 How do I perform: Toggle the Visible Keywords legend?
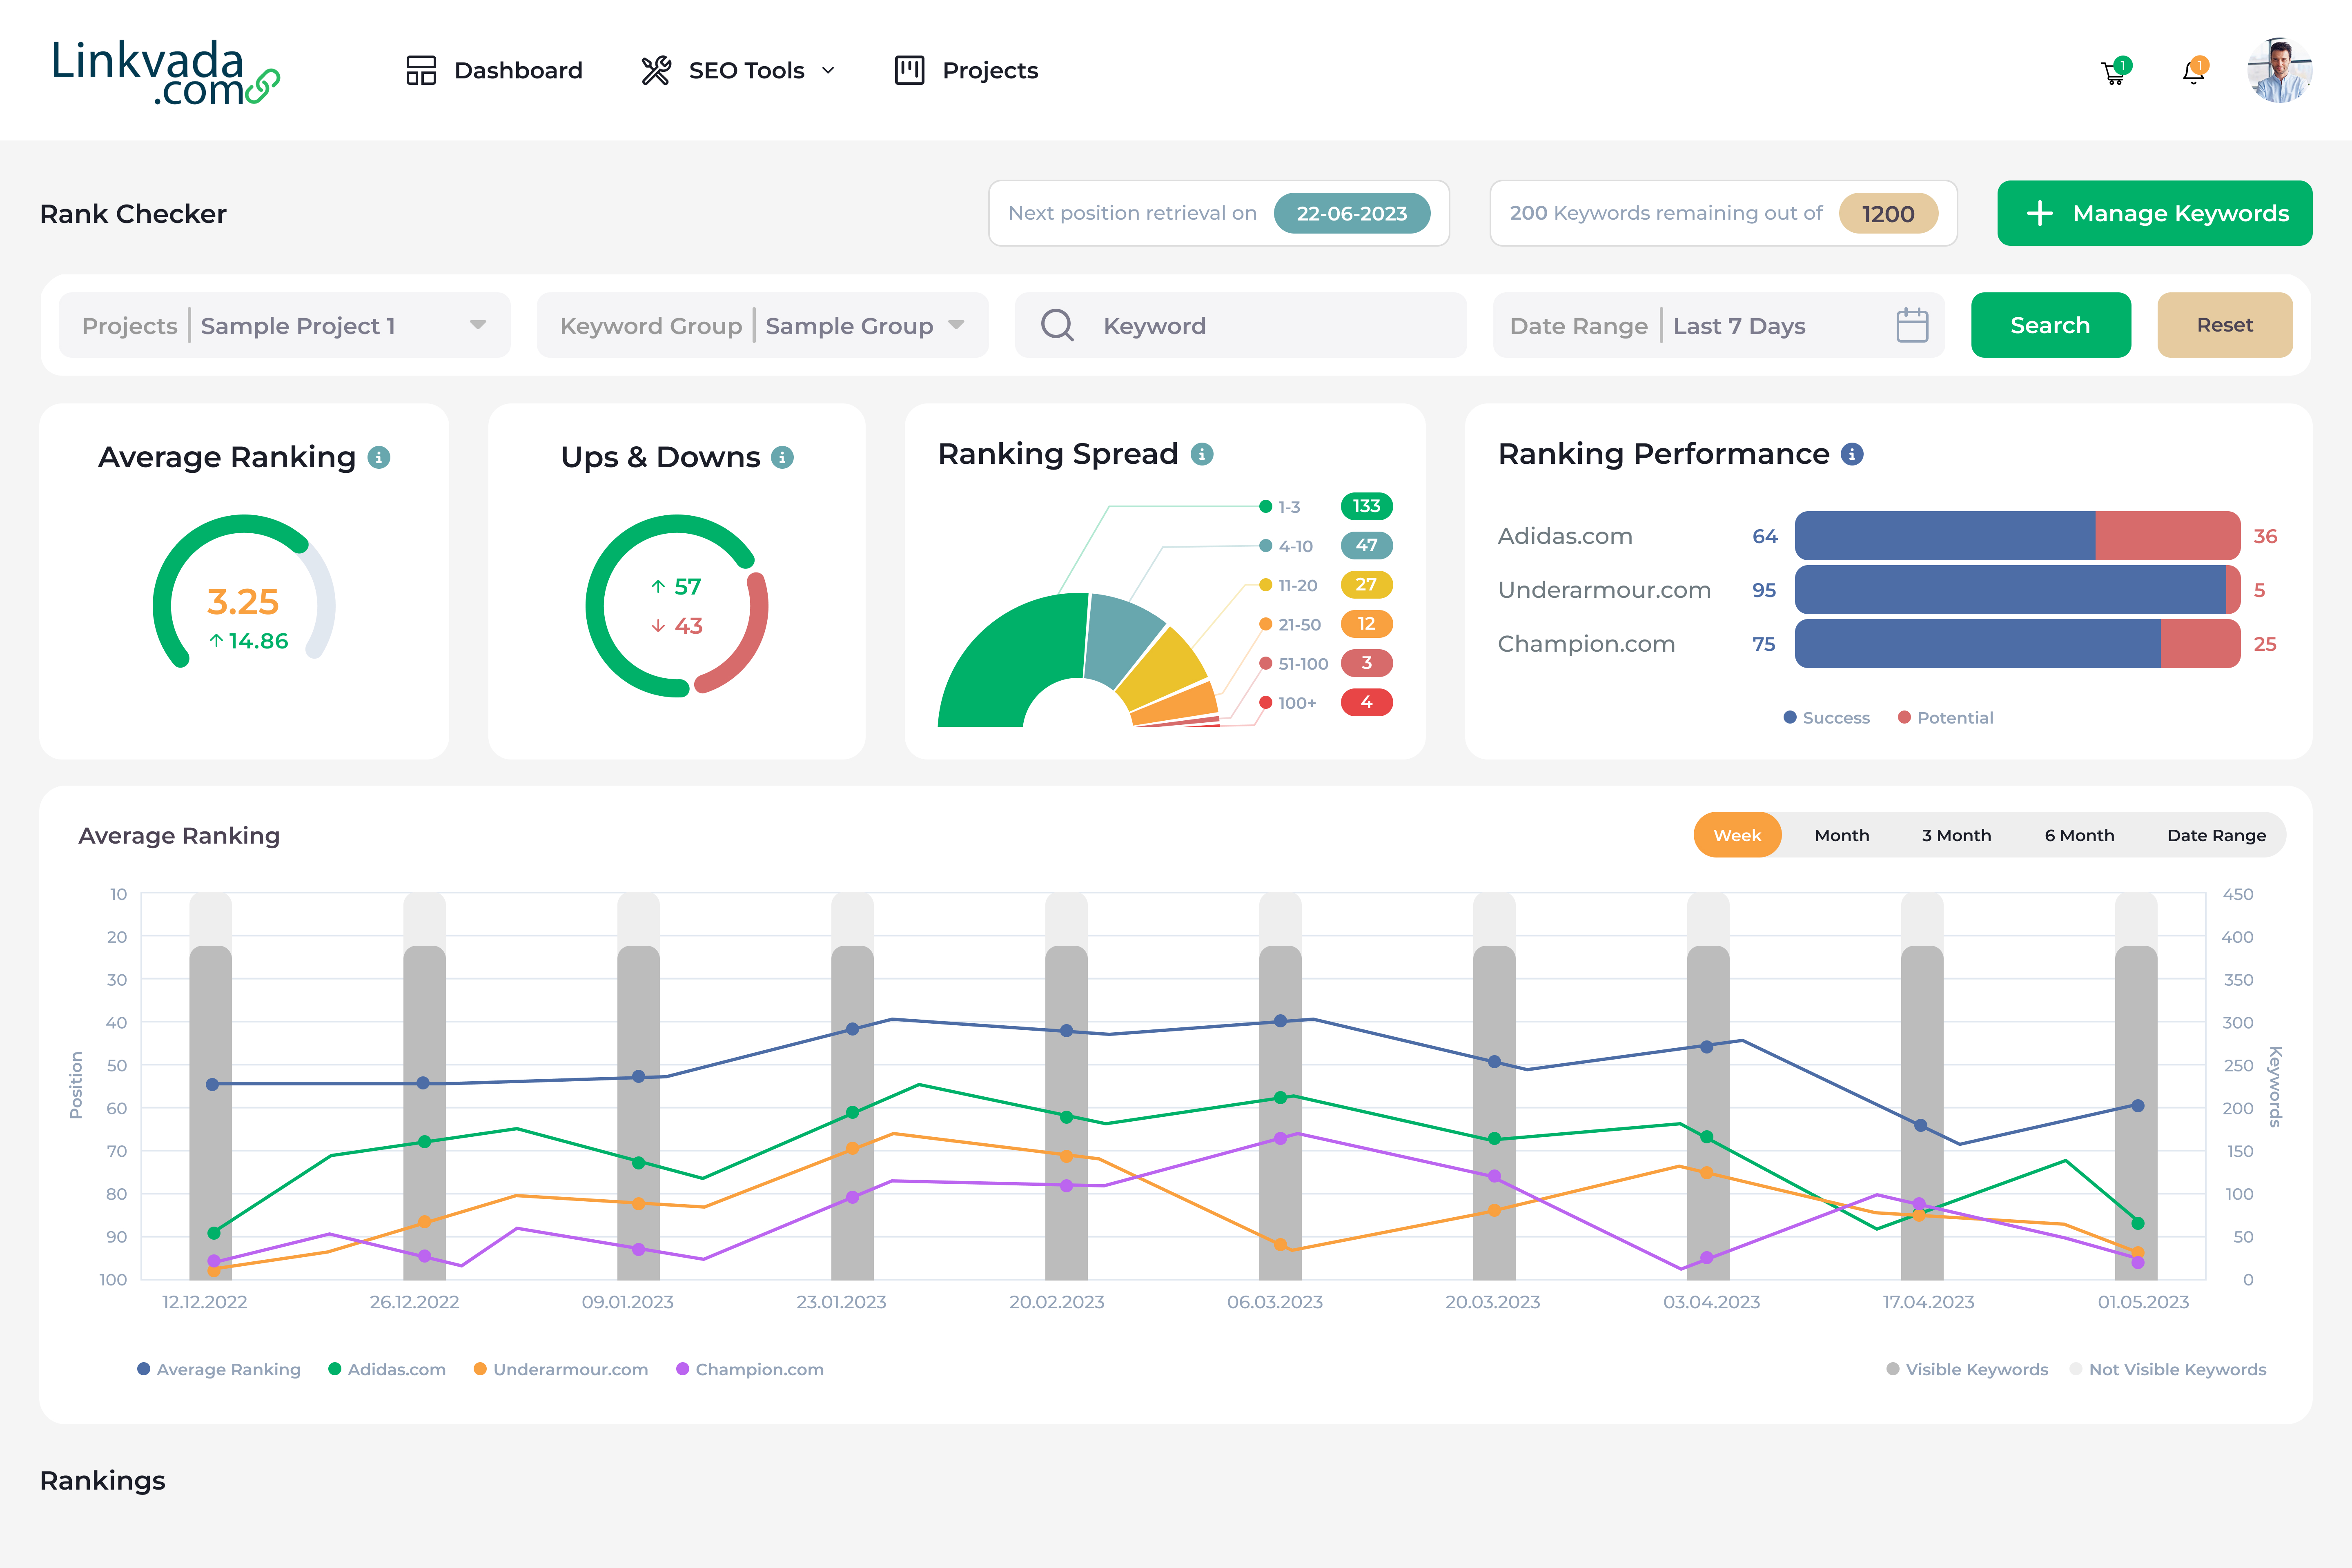point(1967,1369)
